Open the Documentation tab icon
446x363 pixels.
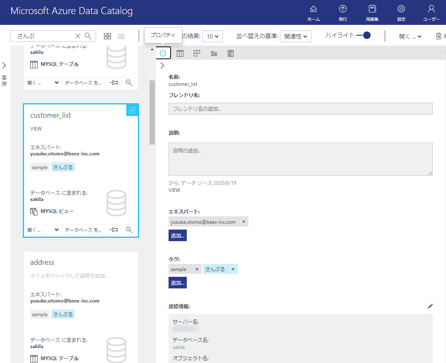click(x=231, y=53)
